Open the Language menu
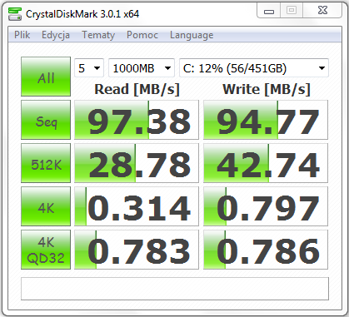Viewport: 349px width, 317px height. (x=192, y=35)
